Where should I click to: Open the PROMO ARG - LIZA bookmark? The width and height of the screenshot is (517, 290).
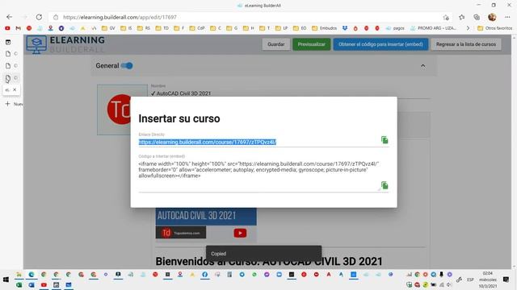433,28
